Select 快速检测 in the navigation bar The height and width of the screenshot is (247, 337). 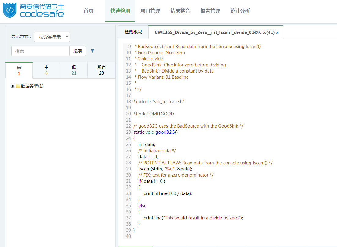pyautogui.click(x=120, y=11)
